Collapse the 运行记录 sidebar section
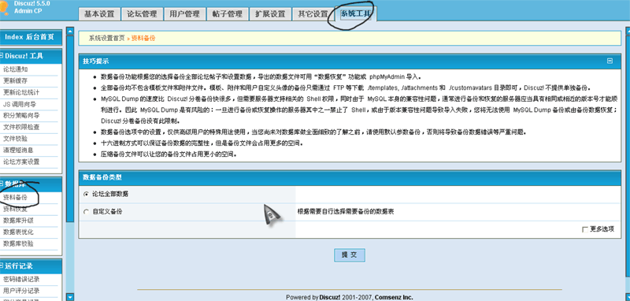Image resolution: width=630 pixels, height=301 pixels. (x=2, y=266)
